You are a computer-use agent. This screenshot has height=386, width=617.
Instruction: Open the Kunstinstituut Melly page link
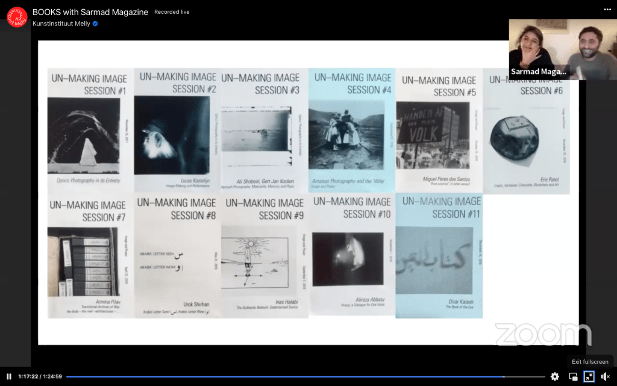pyautogui.click(x=60, y=24)
